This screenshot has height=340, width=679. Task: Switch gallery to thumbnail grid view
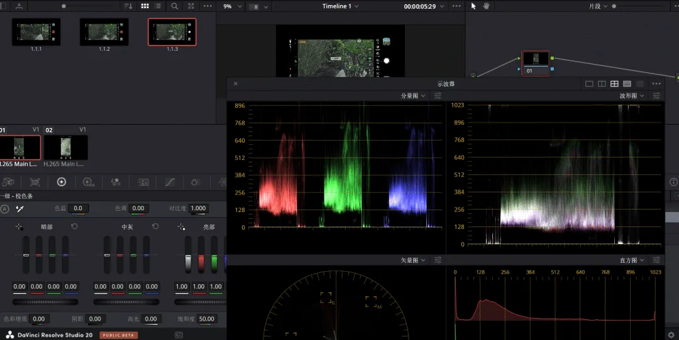[145, 6]
